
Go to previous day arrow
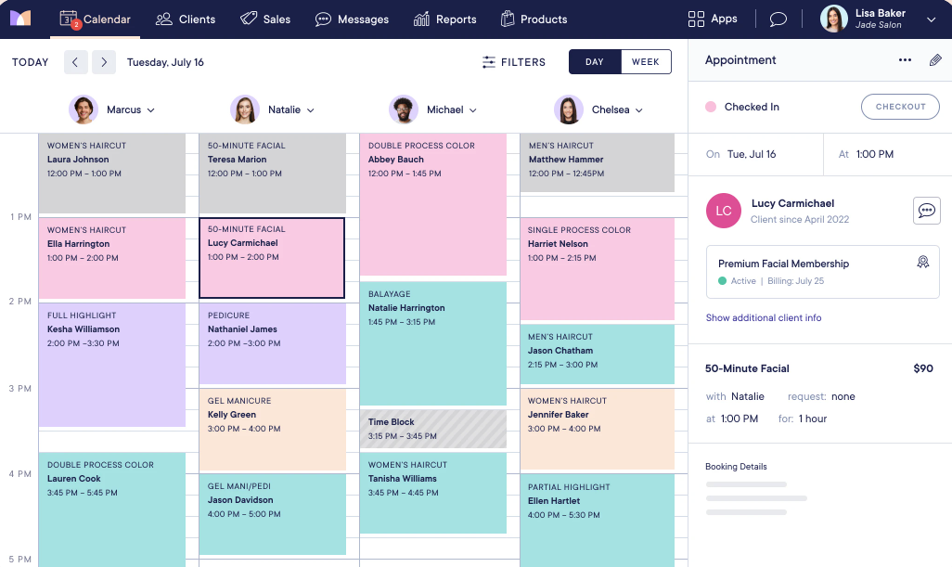76,62
